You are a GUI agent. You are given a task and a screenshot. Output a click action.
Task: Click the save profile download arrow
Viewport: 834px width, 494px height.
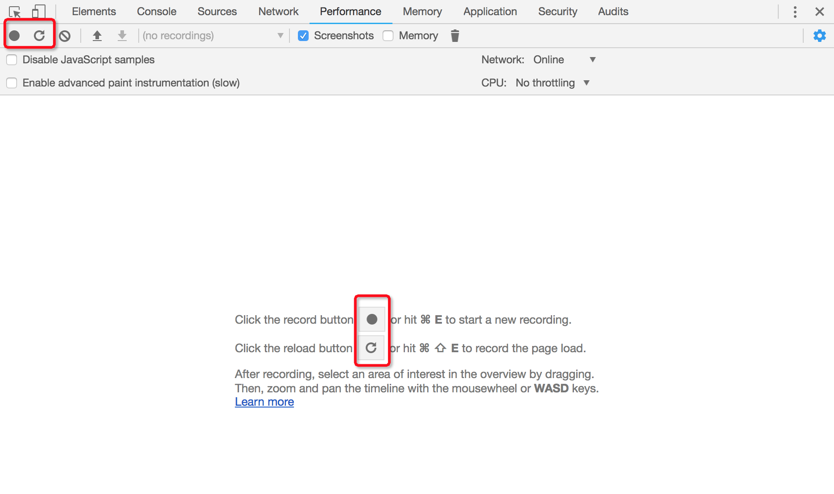[122, 36]
